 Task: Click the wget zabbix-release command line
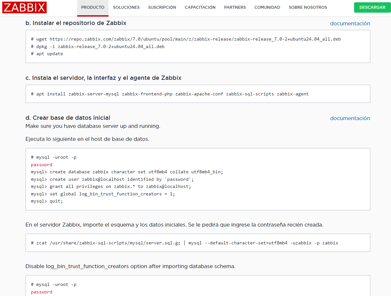point(186,39)
